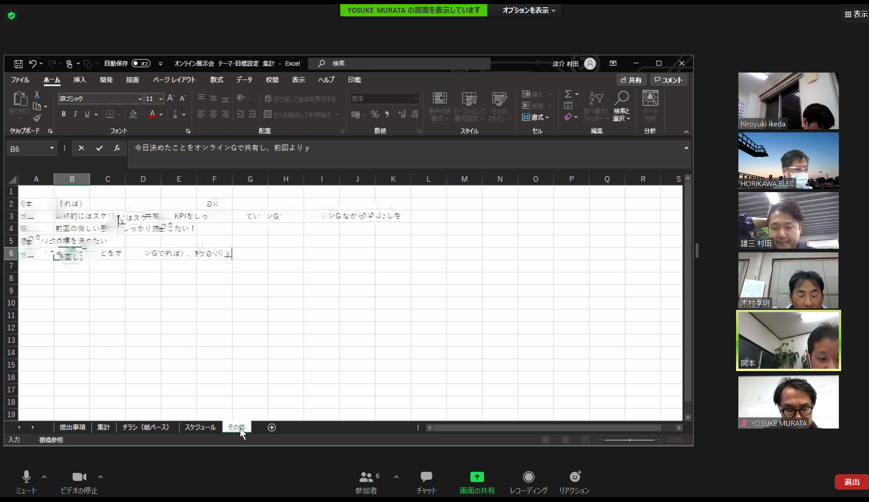
Task: Click the 共有 share button
Action: (x=631, y=80)
